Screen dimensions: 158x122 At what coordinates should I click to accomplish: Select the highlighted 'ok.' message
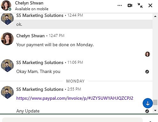click(x=76, y=24)
